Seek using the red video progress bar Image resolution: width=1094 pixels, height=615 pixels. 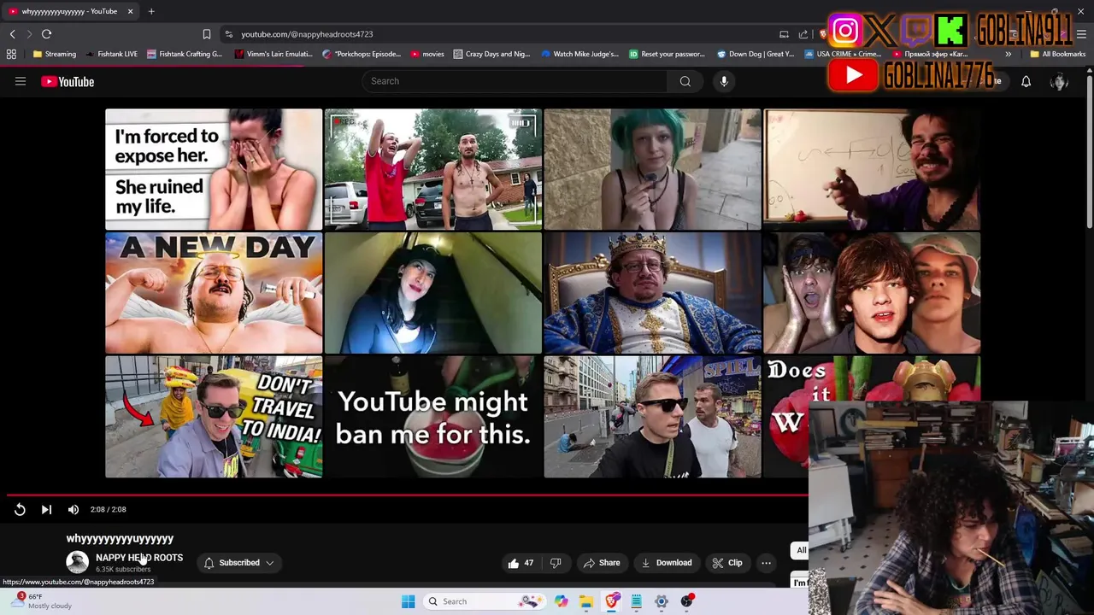pos(407,495)
